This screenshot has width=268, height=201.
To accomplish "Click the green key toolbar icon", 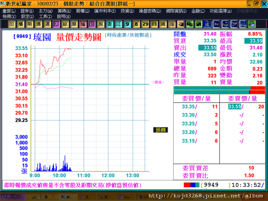I will [x=252, y=24].
